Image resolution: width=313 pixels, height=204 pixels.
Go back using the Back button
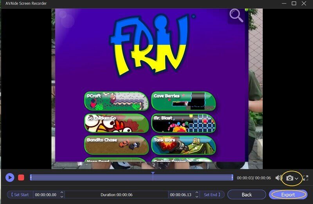247,195
